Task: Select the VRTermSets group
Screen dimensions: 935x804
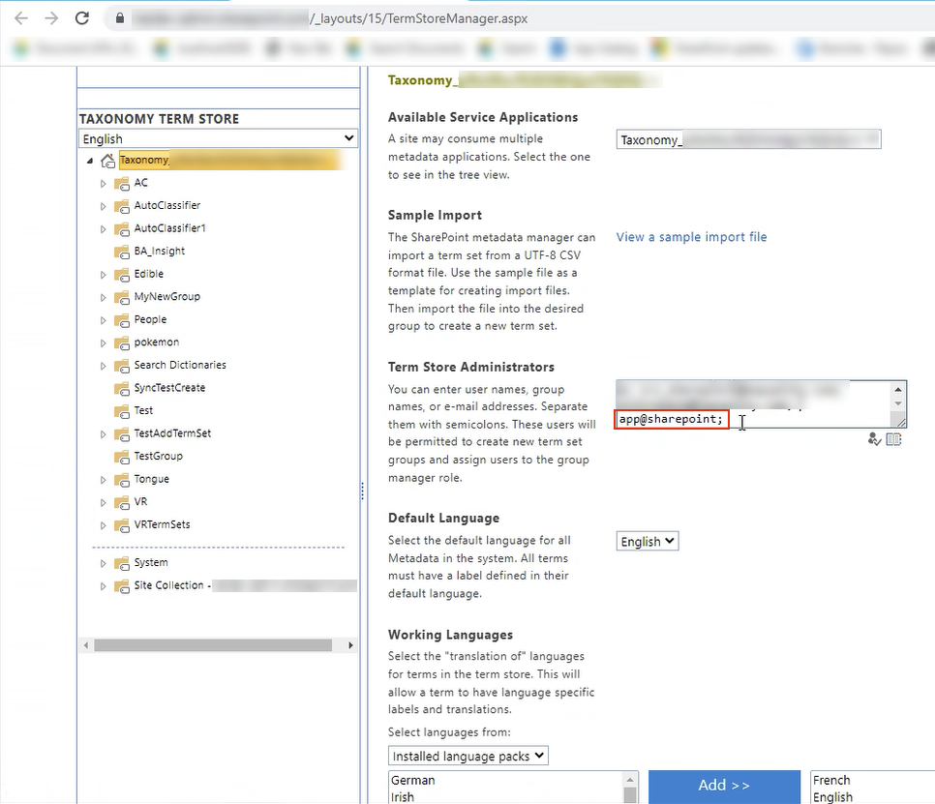Action: (x=162, y=525)
